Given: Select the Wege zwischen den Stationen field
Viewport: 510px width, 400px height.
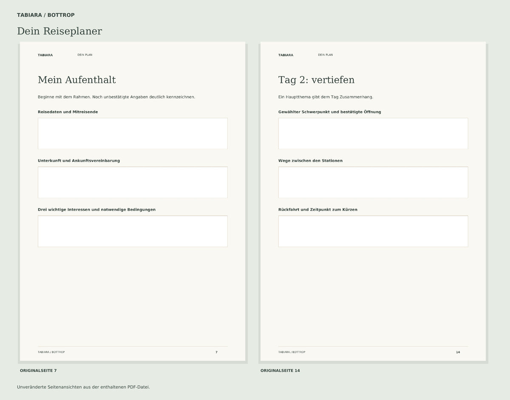Looking at the screenshot, I should tap(373, 183).
